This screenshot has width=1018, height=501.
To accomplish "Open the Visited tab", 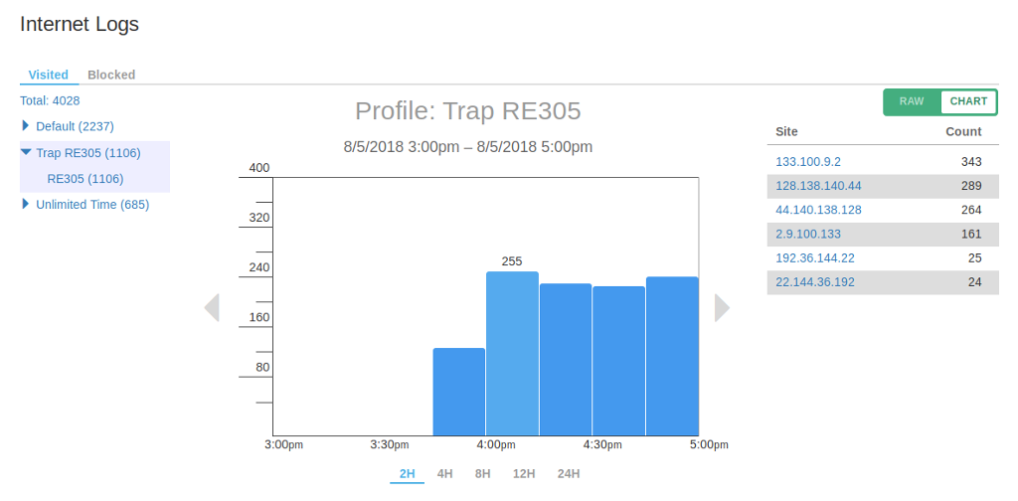I will (x=48, y=75).
